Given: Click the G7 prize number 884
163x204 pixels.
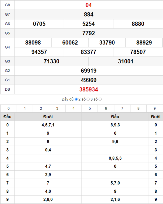Looking at the screenshot, I should 89,14.
